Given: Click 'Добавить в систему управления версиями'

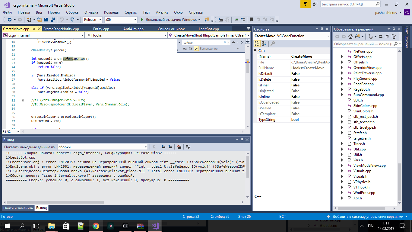Looking at the screenshot, I should [367, 217].
